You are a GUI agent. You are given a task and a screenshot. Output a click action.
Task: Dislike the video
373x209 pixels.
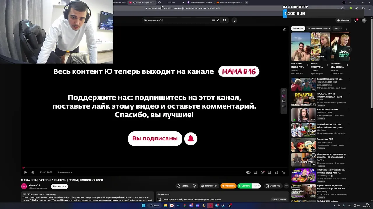194,186
